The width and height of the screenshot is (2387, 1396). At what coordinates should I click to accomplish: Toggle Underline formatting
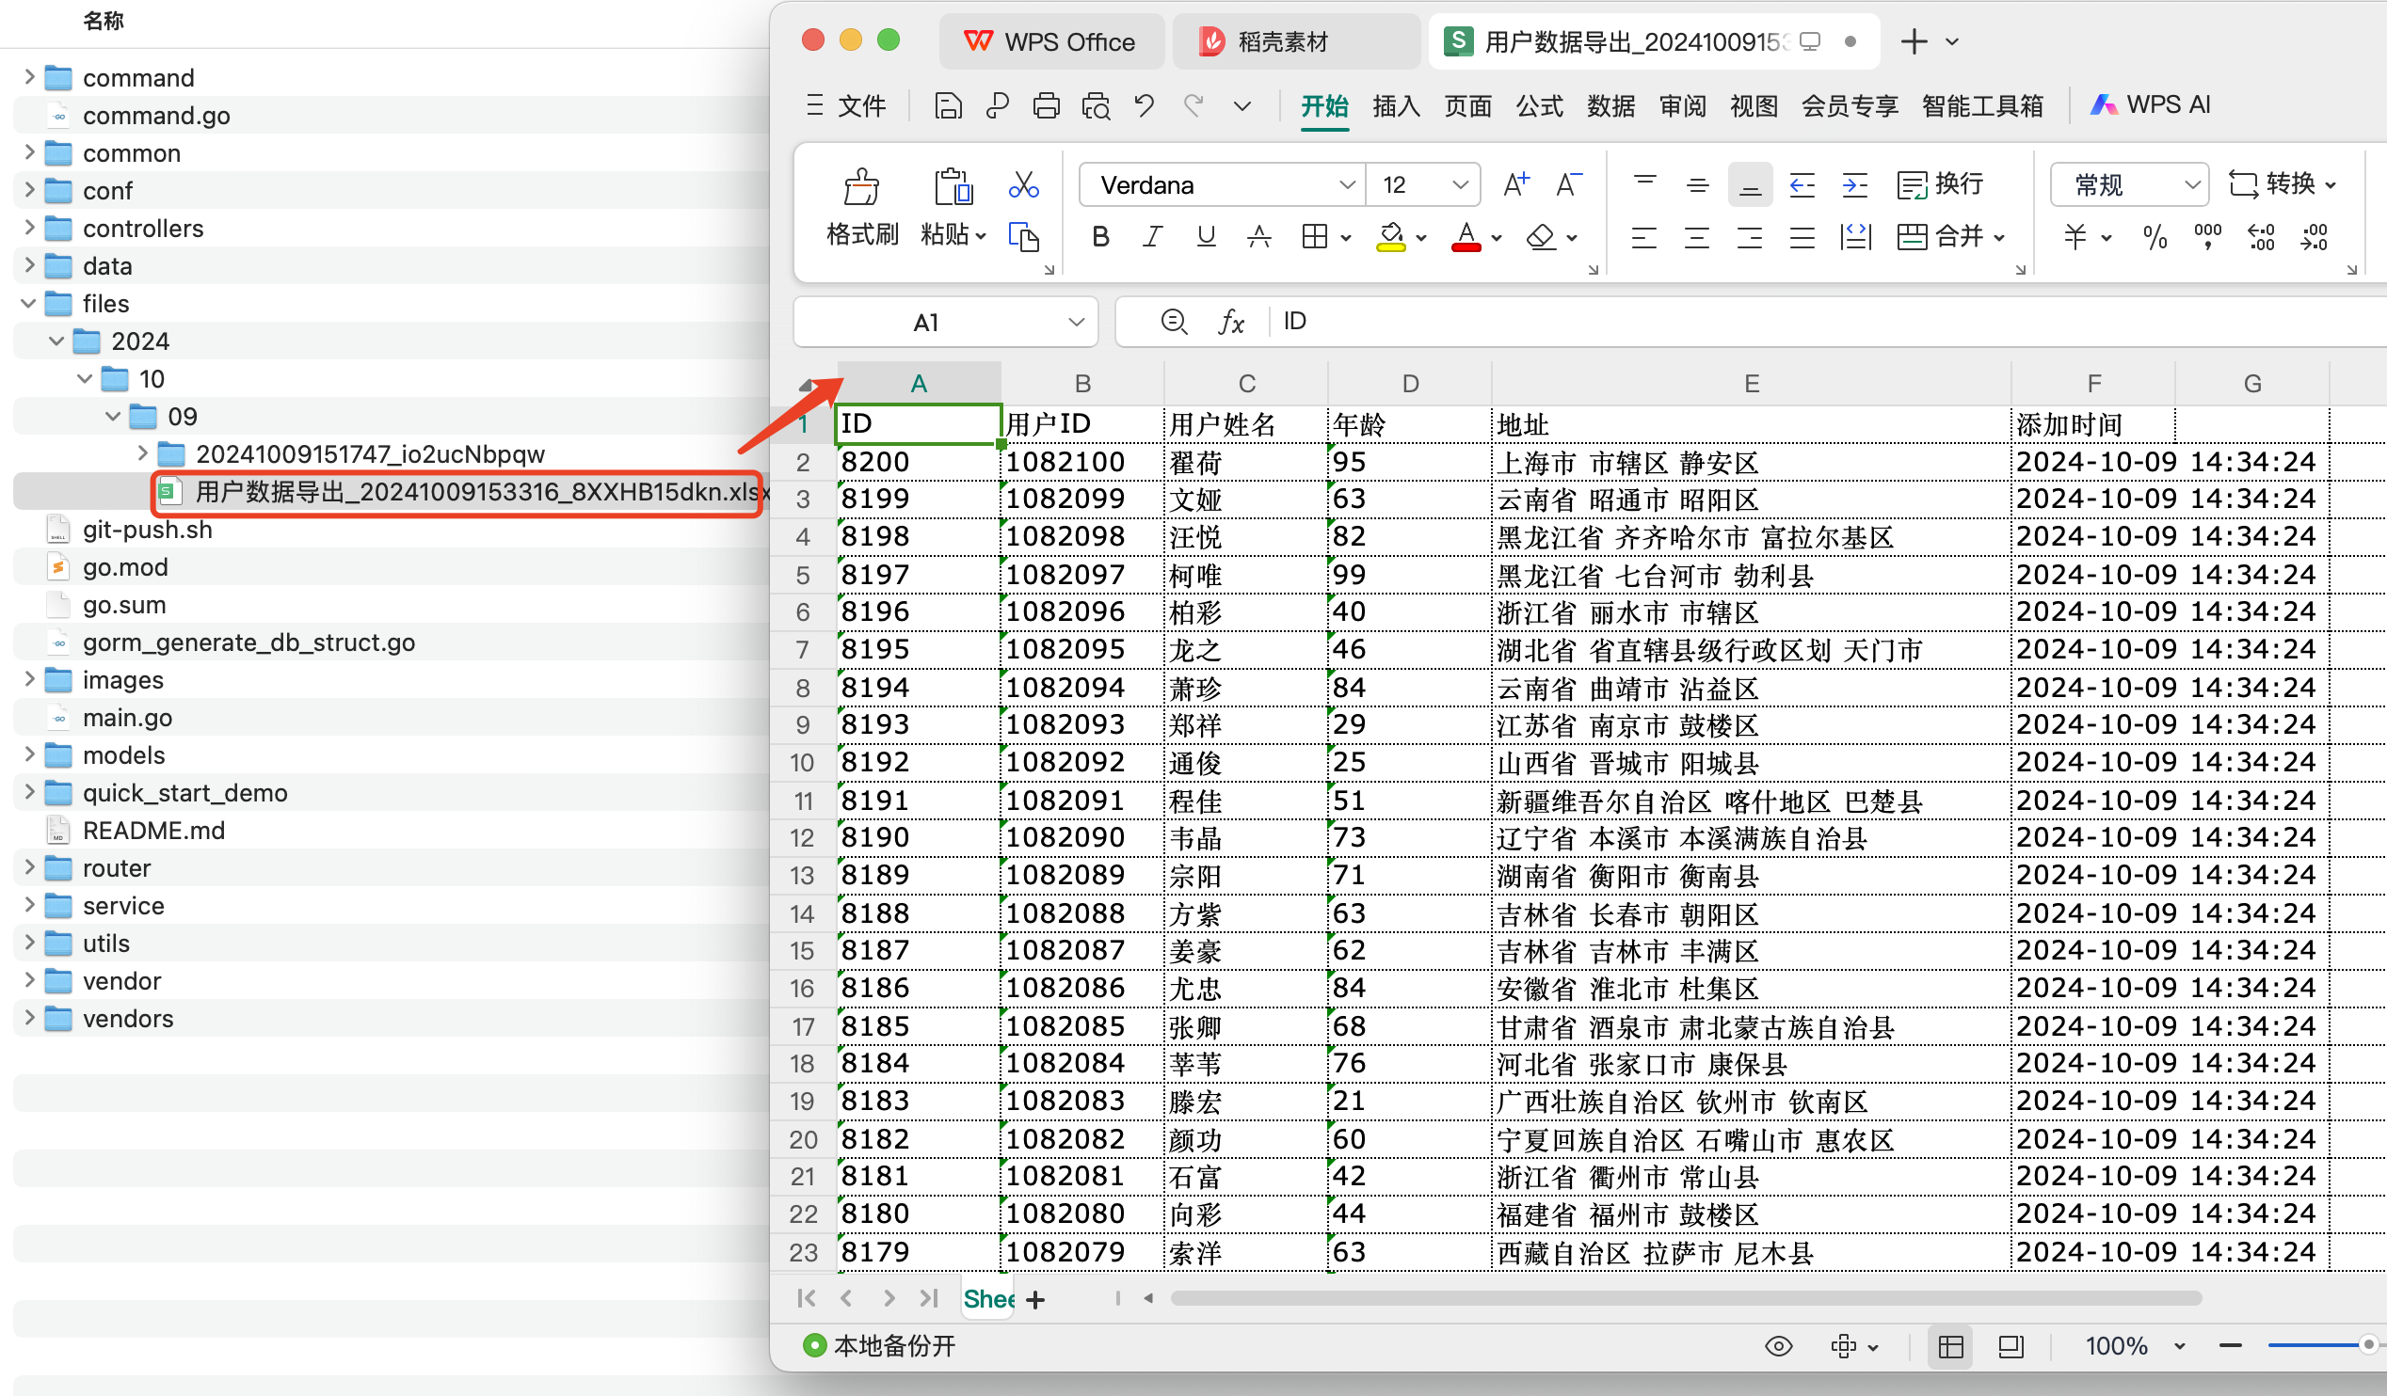coord(1206,237)
